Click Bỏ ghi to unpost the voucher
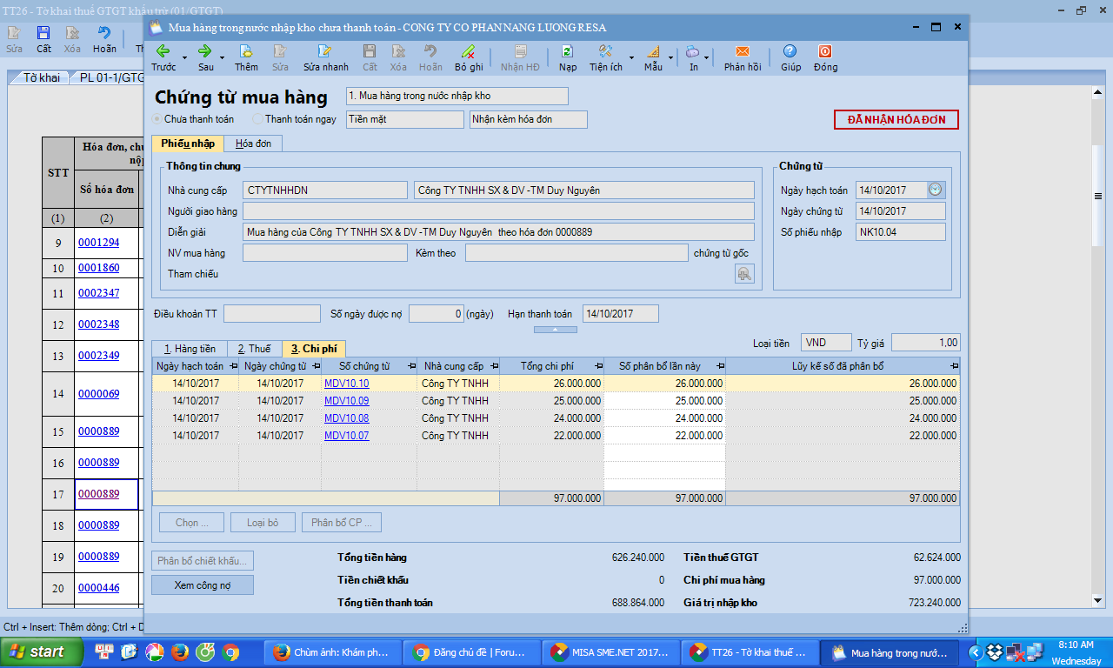 coord(469,57)
